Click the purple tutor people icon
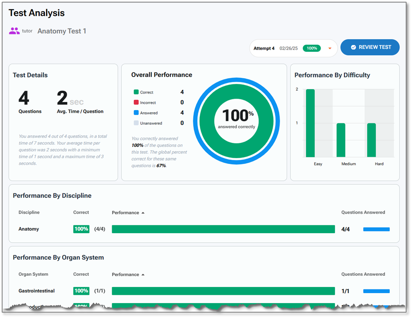 [x=14, y=31]
